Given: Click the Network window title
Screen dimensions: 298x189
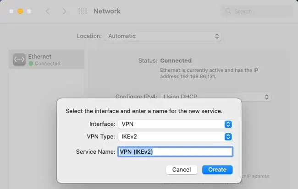Looking at the screenshot, I should (107, 11).
